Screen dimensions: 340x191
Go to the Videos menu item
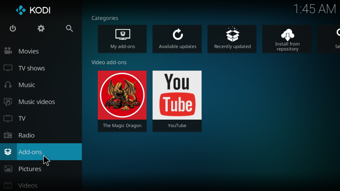click(28, 186)
